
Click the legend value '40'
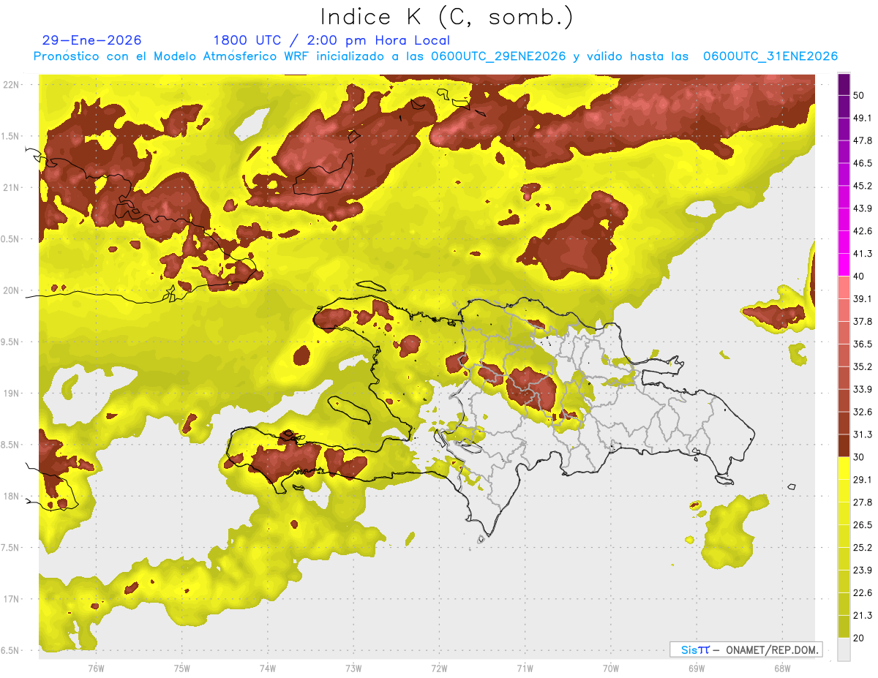[858, 276]
